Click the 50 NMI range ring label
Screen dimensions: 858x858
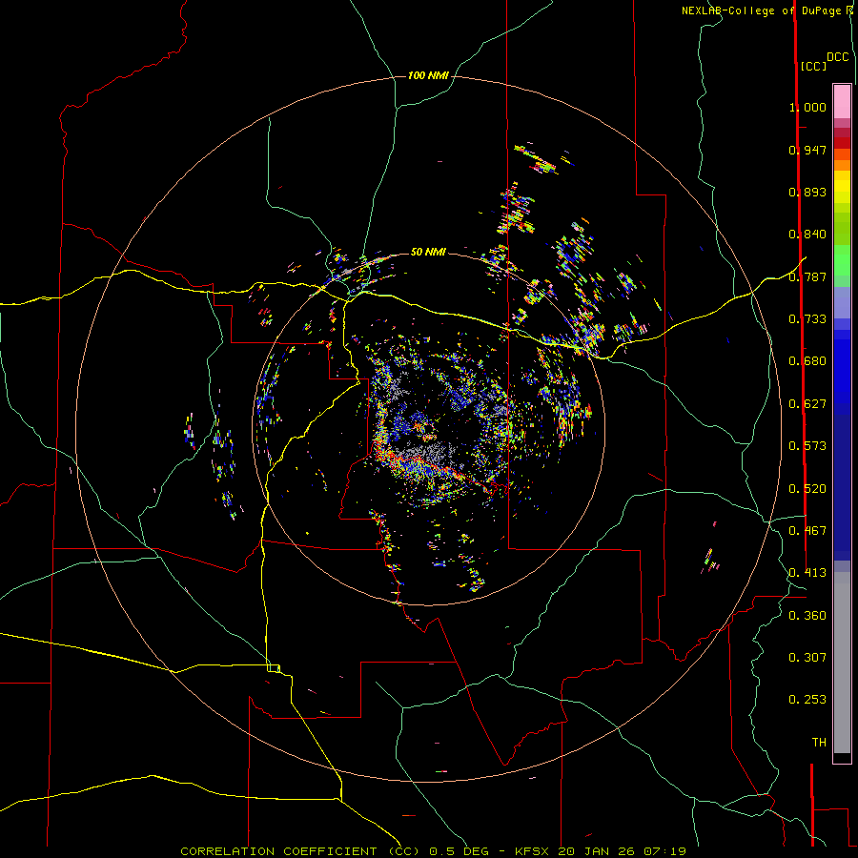[428, 252]
